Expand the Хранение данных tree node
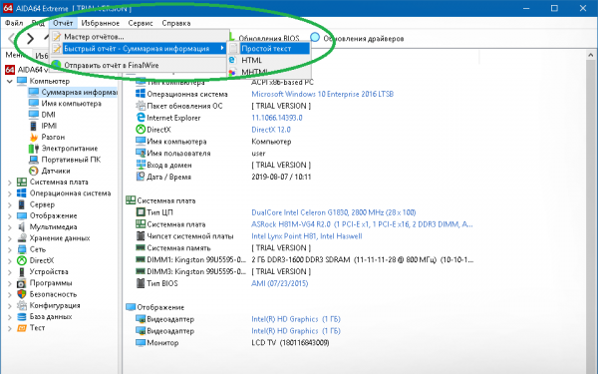 [x=10, y=238]
